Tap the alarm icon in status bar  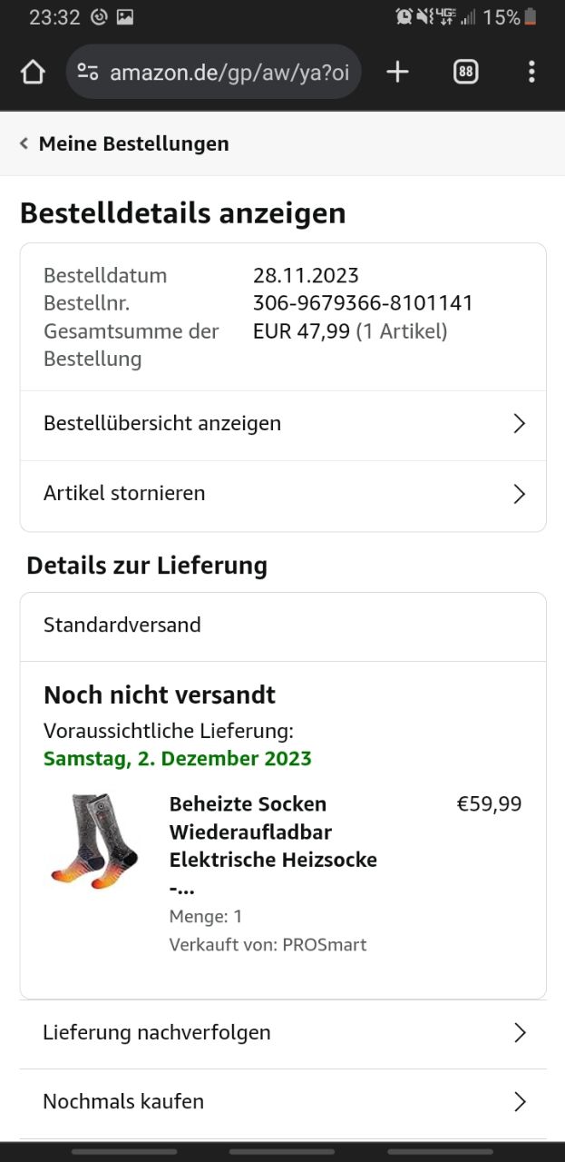[404, 17]
